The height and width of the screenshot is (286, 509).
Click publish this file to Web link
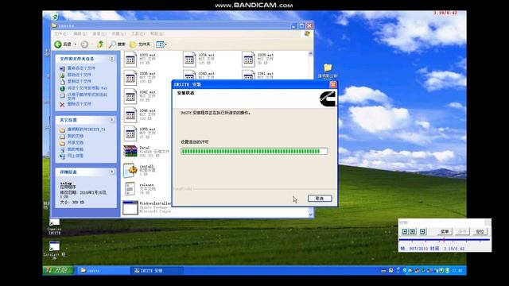(87, 88)
